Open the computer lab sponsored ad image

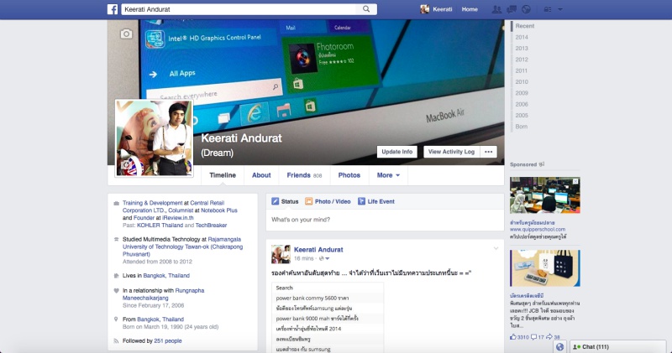coord(544,195)
